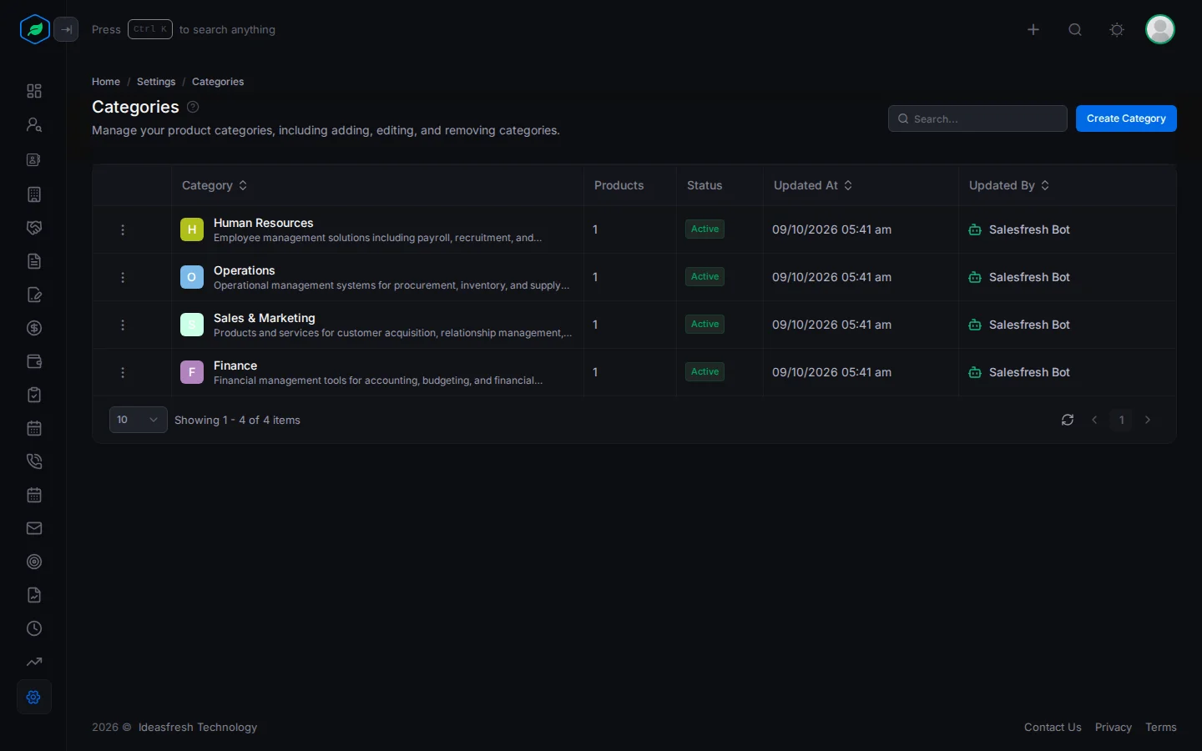
Task: Open the mail envelope sidebar icon
Action: click(34, 528)
